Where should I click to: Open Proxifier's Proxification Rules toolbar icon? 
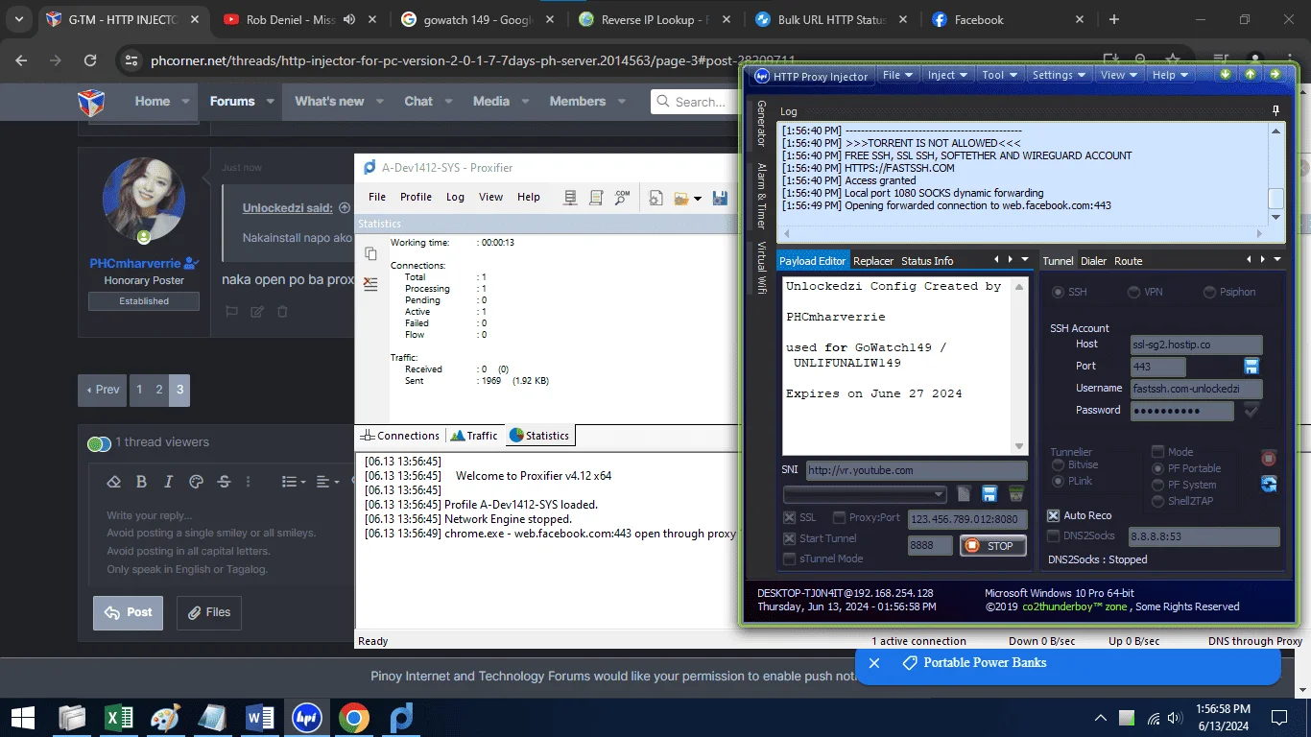pyautogui.click(x=596, y=198)
